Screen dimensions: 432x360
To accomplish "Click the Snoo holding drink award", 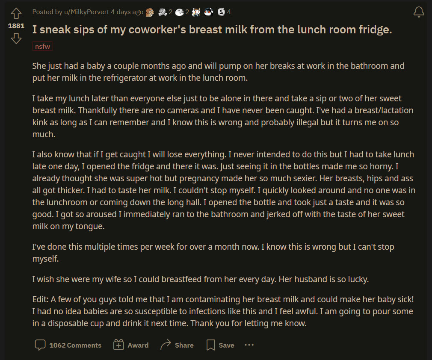I will coord(196,12).
